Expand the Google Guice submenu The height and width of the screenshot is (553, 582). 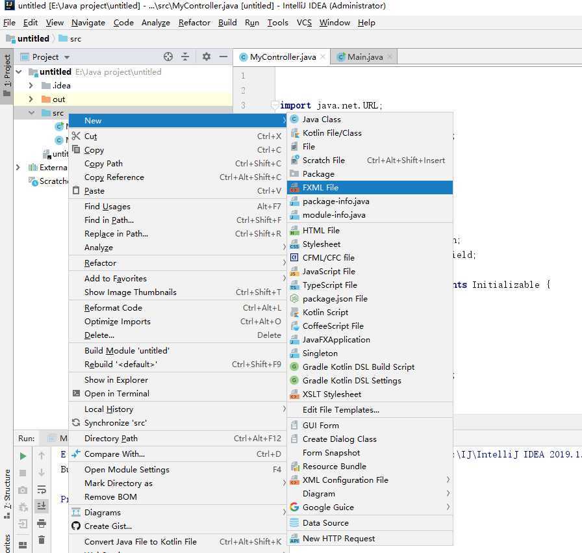(370, 508)
